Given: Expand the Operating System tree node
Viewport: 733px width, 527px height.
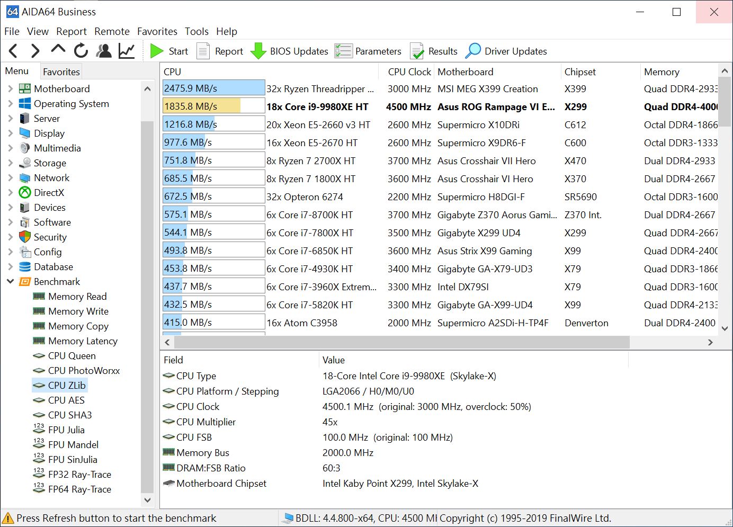Looking at the screenshot, I should coord(10,103).
